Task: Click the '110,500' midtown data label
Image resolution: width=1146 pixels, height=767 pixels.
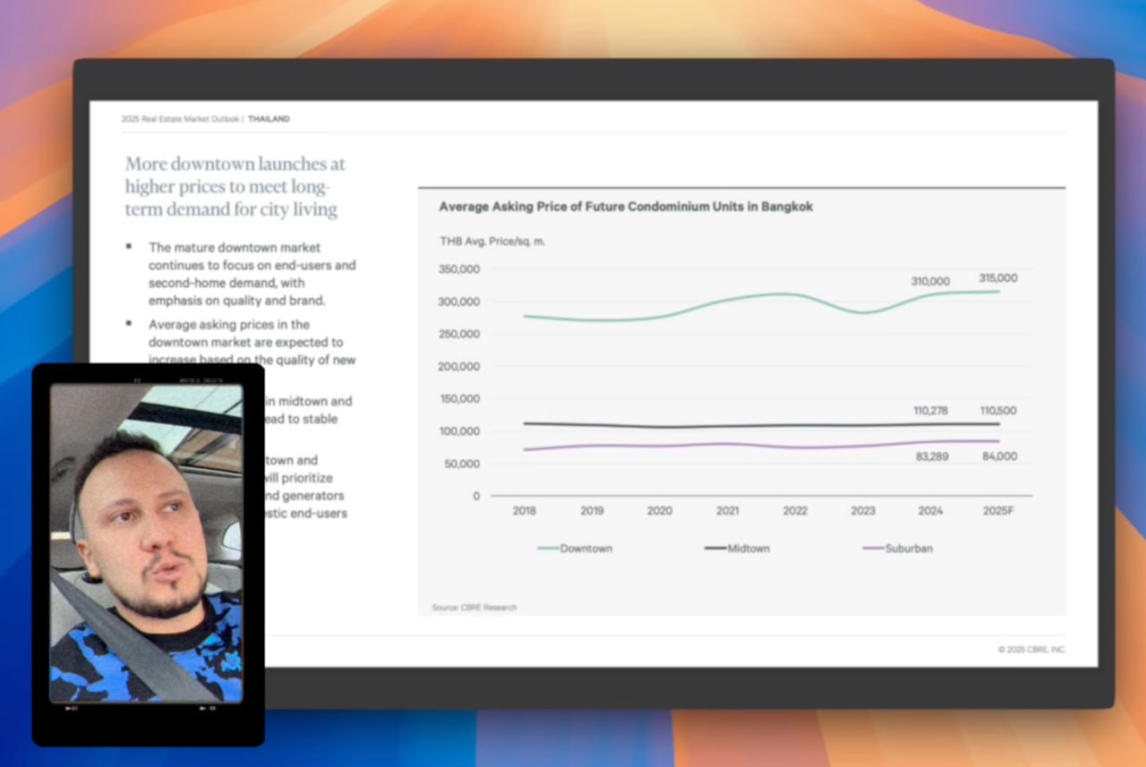Action: pyautogui.click(x=998, y=410)
